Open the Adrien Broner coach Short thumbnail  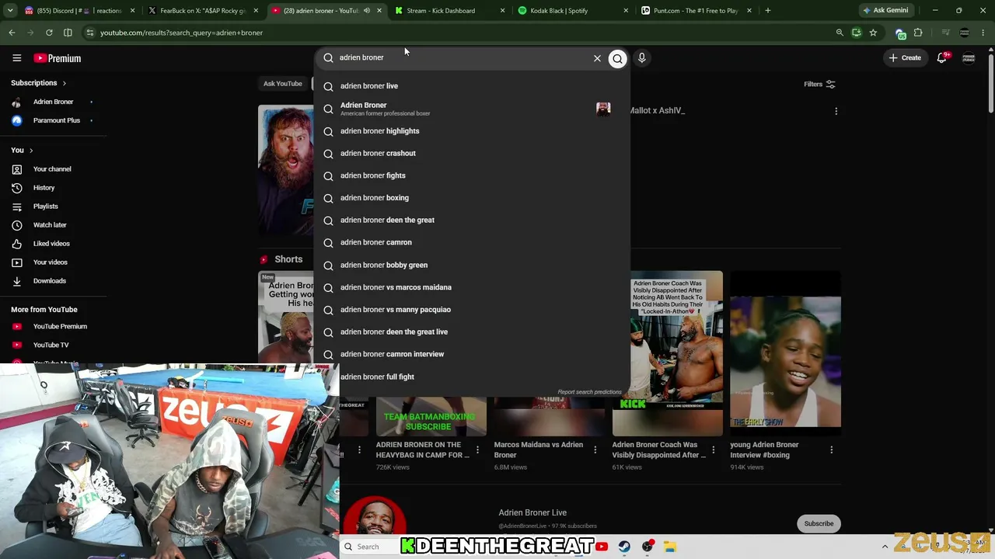[x=667, y=353]
